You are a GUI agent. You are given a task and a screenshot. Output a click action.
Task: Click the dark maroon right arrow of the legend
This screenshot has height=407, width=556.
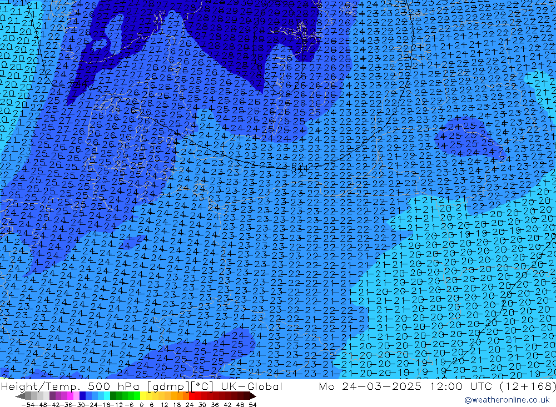[253, 396]
